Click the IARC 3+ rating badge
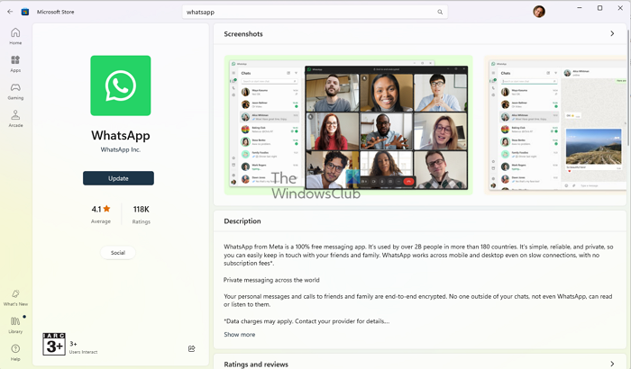Viewport: 631px width, 369px height. coord(54,344)
